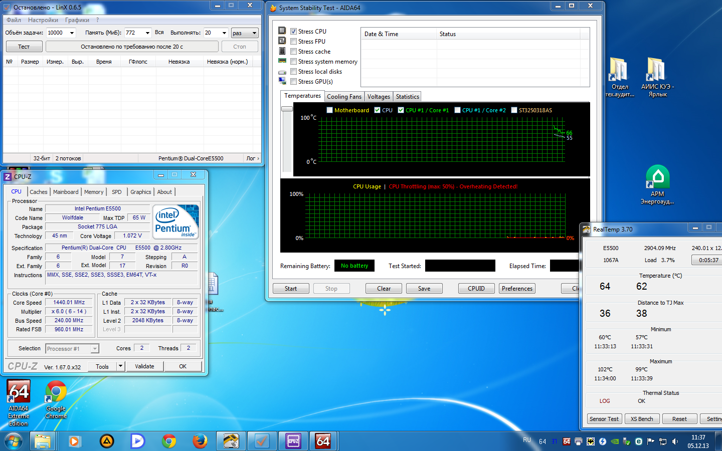
Task: Open the АРМ Энергоауд desktop shortcut
Action: pyautogui.click(x=657, y=184)
